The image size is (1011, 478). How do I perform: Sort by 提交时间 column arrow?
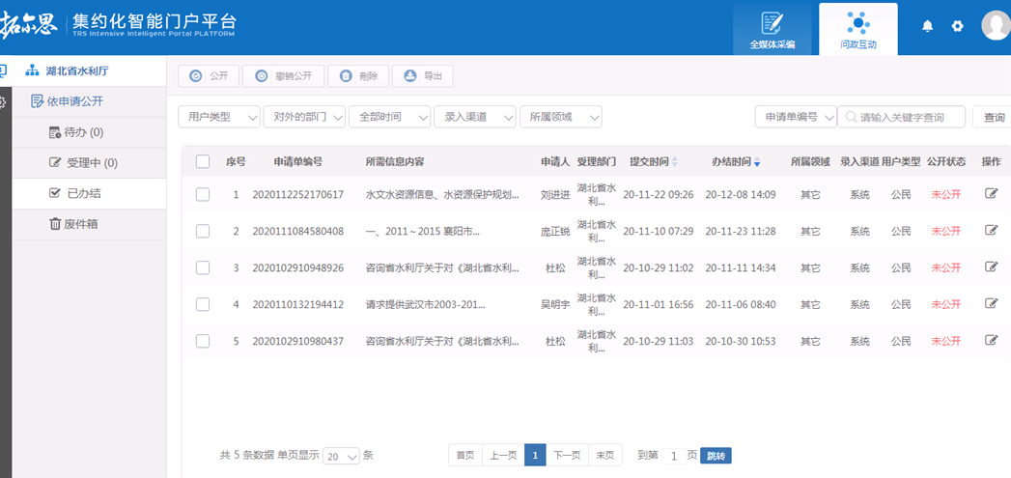pos(675,162)
